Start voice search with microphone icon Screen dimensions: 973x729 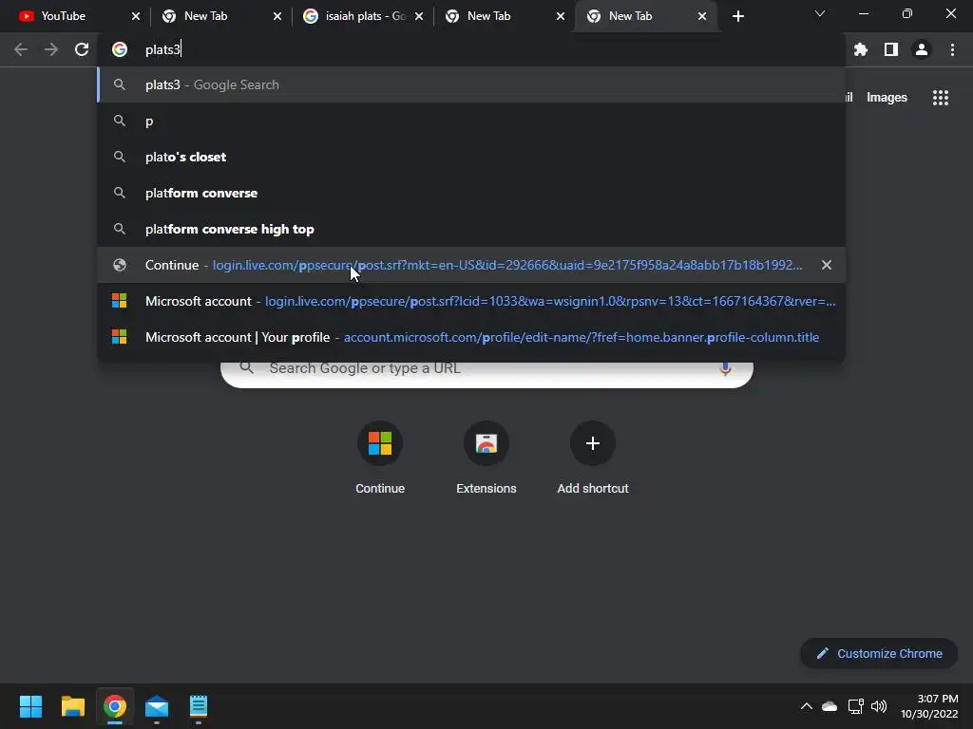click(x=725, y=369)
